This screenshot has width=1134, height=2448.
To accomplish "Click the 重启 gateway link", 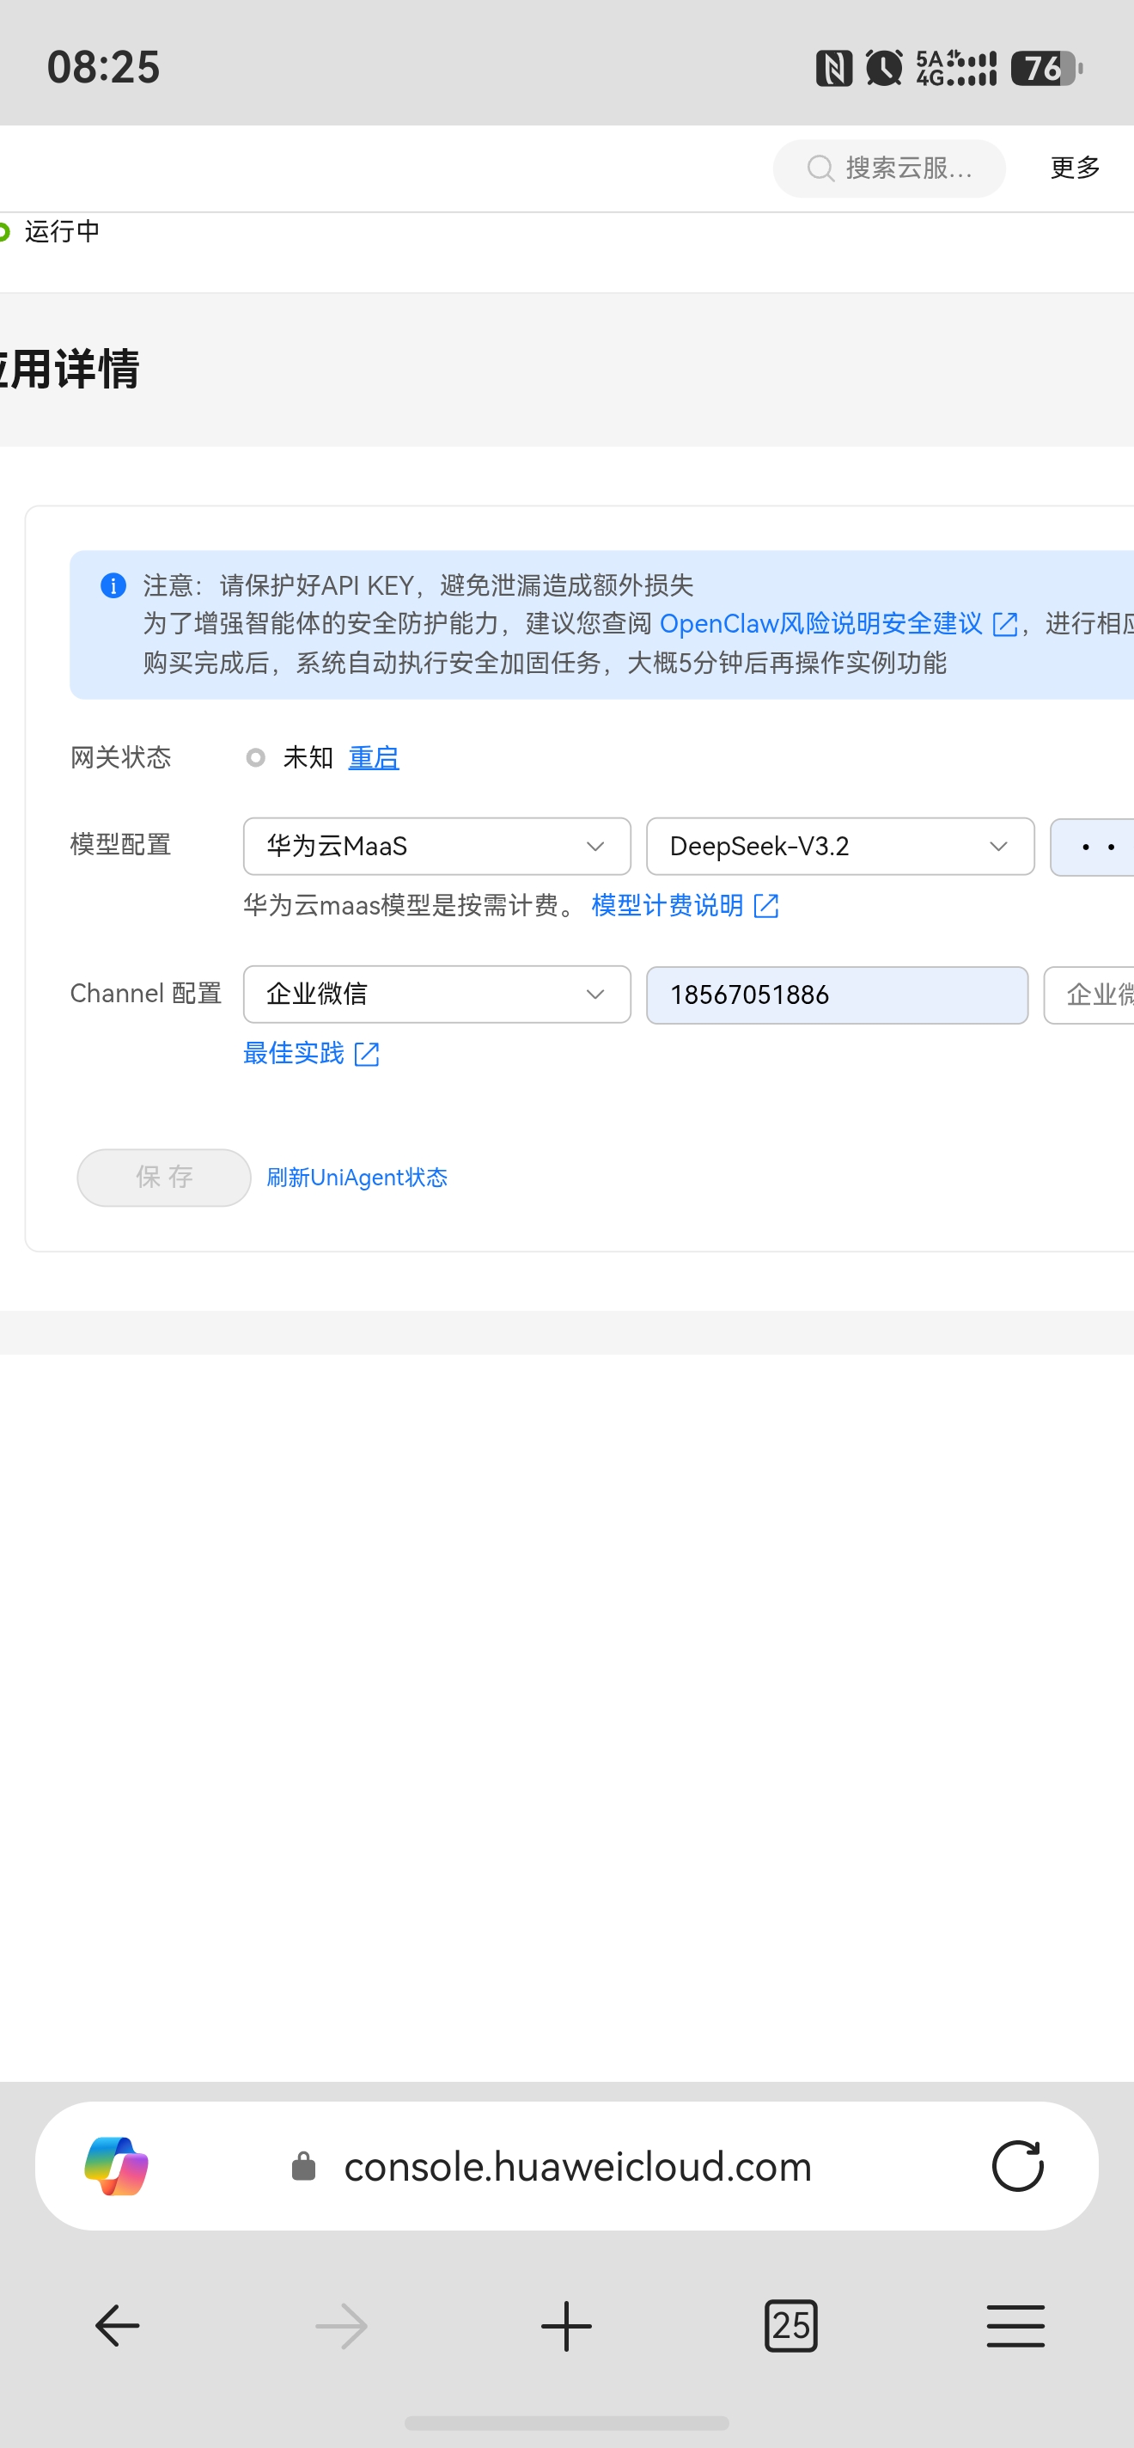I will coord(373,757).
